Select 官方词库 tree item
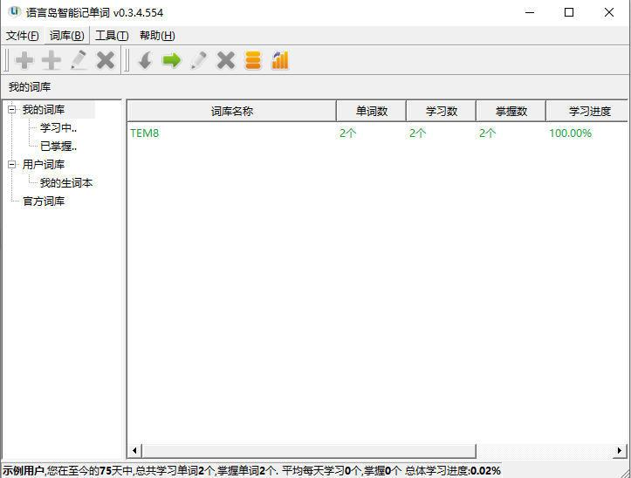This screenshot has height=478, width=631. 44,201
